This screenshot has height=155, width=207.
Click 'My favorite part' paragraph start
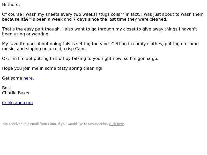[x=18, y=44]
